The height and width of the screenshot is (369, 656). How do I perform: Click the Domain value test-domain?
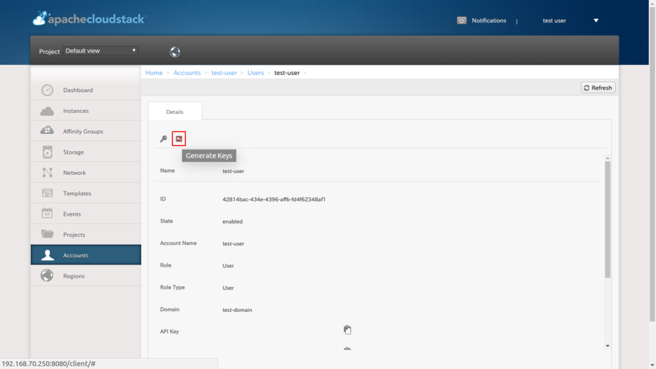[237, 310]
